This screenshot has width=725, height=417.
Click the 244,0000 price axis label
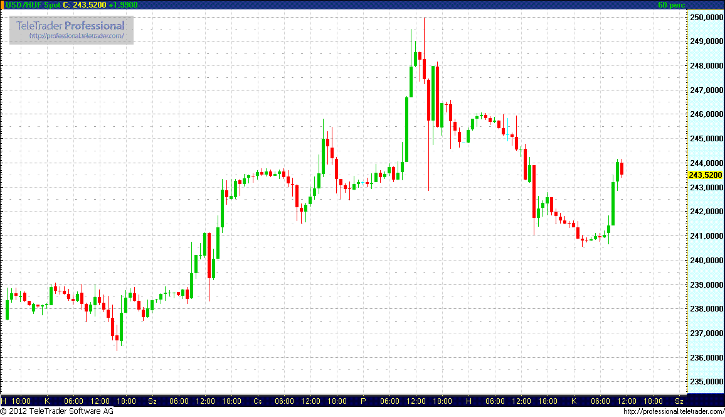click(707, 163)
